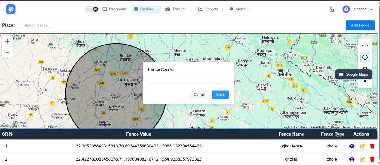Open the language translate icon

[x=332, y=9]
